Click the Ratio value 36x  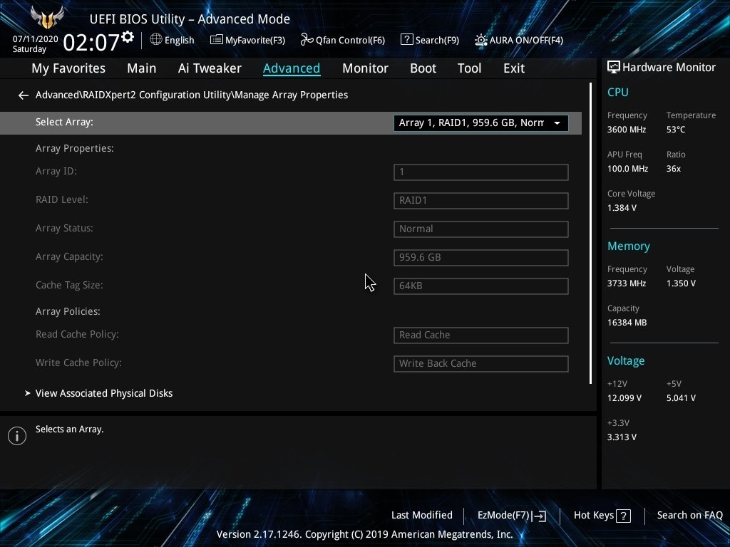pos(674,169)
